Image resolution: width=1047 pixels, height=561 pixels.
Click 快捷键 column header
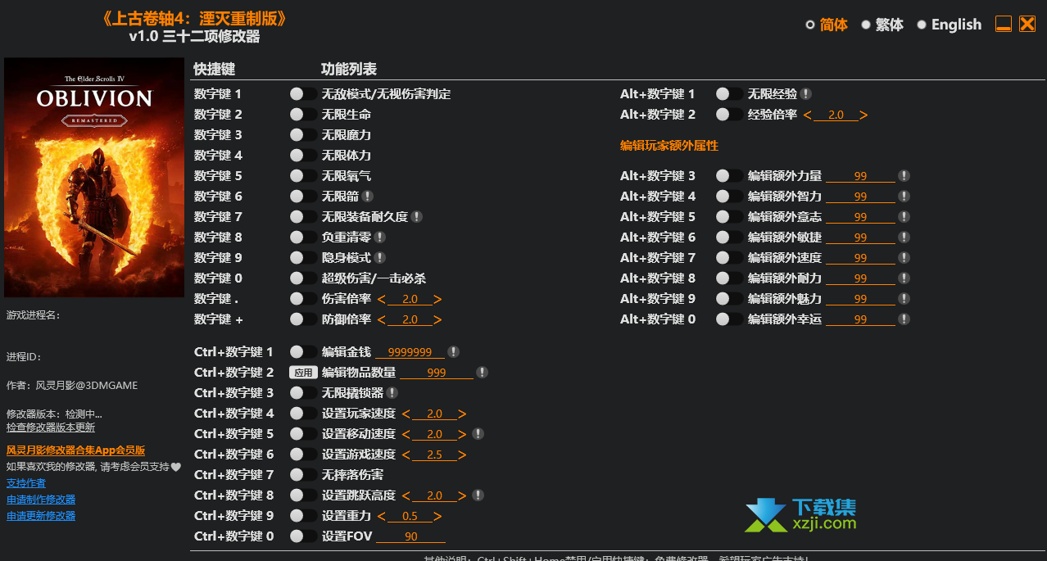[215, 69]
